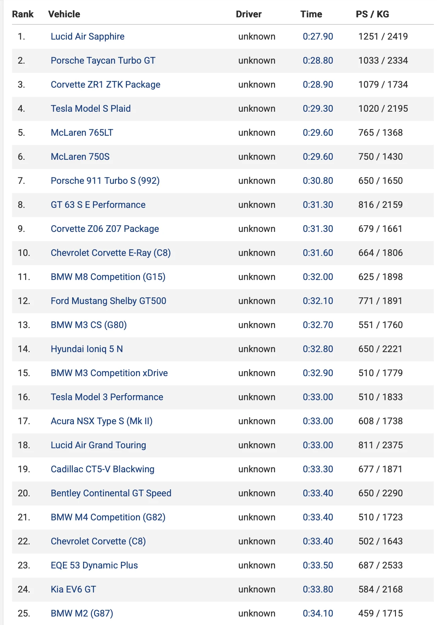The height and width of the screenshot is (625, 437).
Task: Open the GT 63 S E Performance link
Action: point(98,205)
